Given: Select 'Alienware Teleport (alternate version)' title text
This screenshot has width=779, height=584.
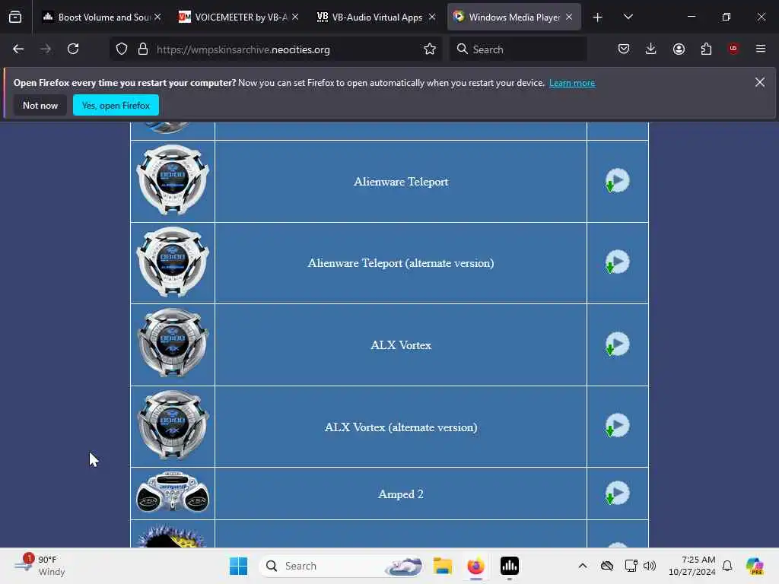Looking at the screenshot, I should (400, 263).
